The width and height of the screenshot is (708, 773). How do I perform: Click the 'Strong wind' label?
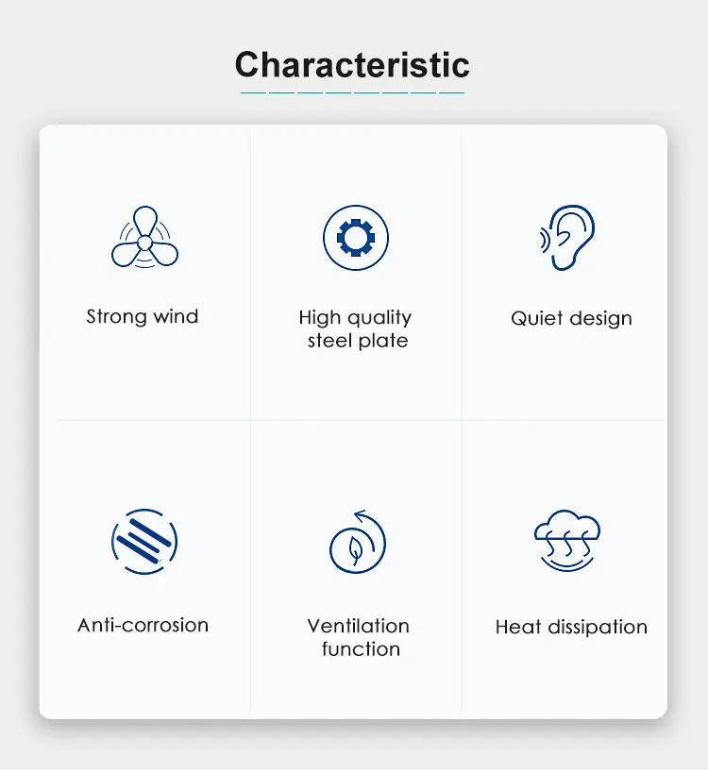[x=143, y=316]
